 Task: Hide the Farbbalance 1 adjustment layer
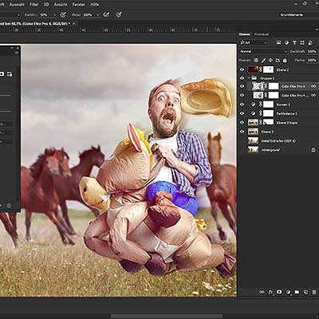[242, 113]
